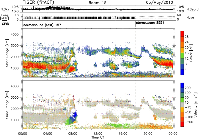Click the 'Velocity [m s-1]' colorbar label

pyautogui.click(x=195, y=104)
